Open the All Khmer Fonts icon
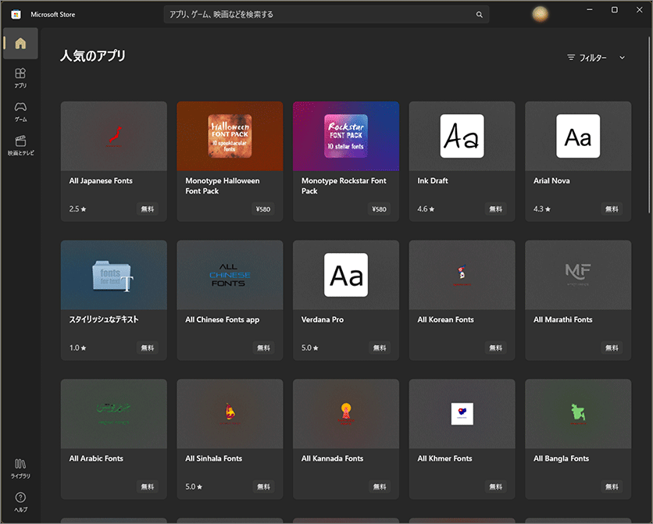Viewport: 653px width, 524px height. point(462,414)
